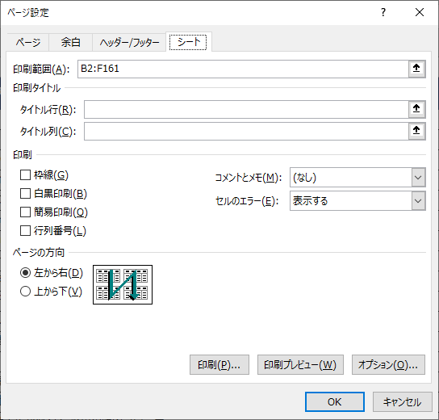Check the 簡易印刷 option
This screenshot has width=439, height=420.
pos(25,212)
